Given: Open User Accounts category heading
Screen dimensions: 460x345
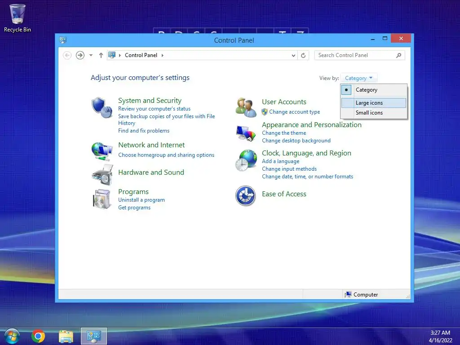Looking at the screenshot, I should pos(284,102).
